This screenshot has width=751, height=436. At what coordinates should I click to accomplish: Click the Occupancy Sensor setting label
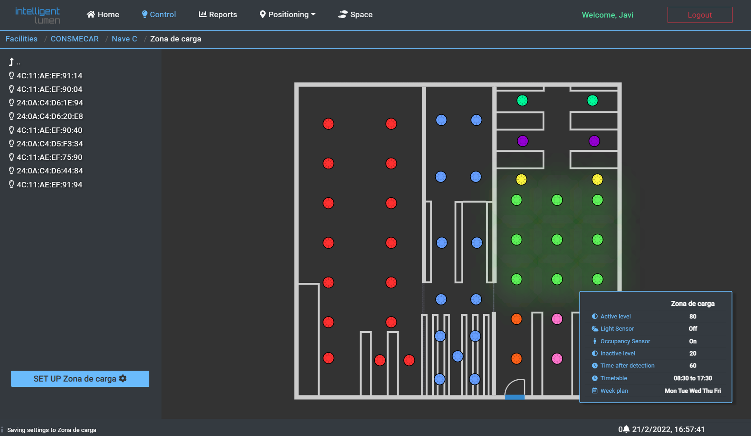(625, 341)
